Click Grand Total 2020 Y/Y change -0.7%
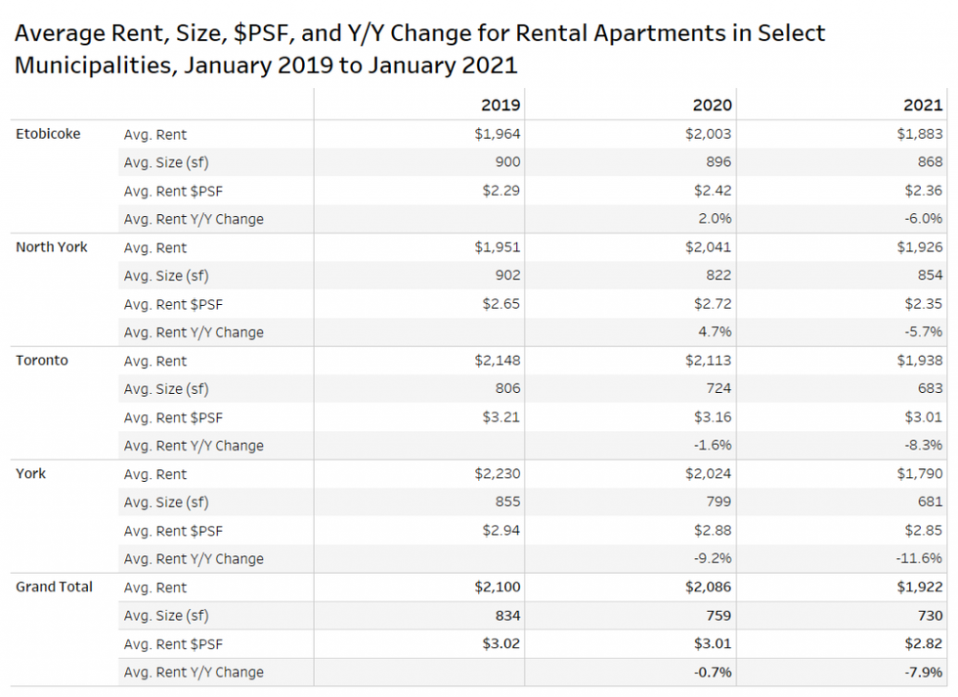The width and height of the screenshot is (958, 697). pos(711,673)
